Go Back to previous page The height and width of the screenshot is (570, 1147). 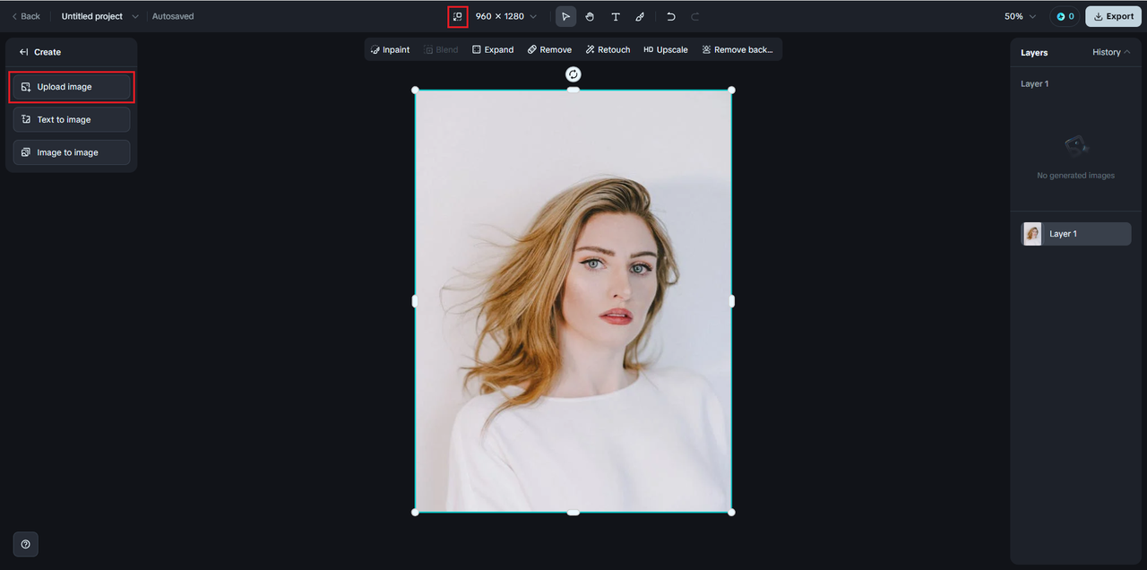(25, 16)
